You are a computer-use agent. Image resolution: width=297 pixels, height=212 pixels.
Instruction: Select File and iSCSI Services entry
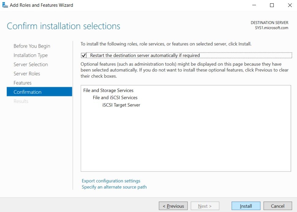click(115, 97)
